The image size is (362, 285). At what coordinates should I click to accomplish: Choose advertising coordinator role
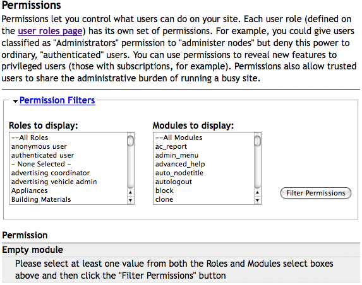coord(68,173)
